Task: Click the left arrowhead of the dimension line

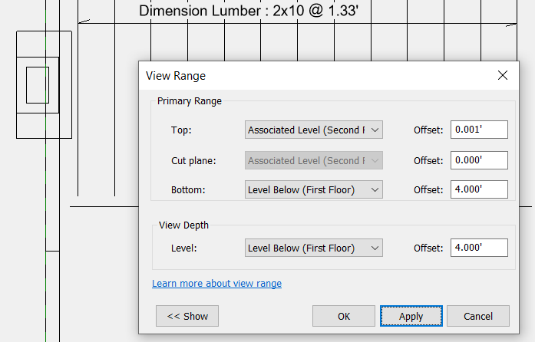Action: coord(83,22)
